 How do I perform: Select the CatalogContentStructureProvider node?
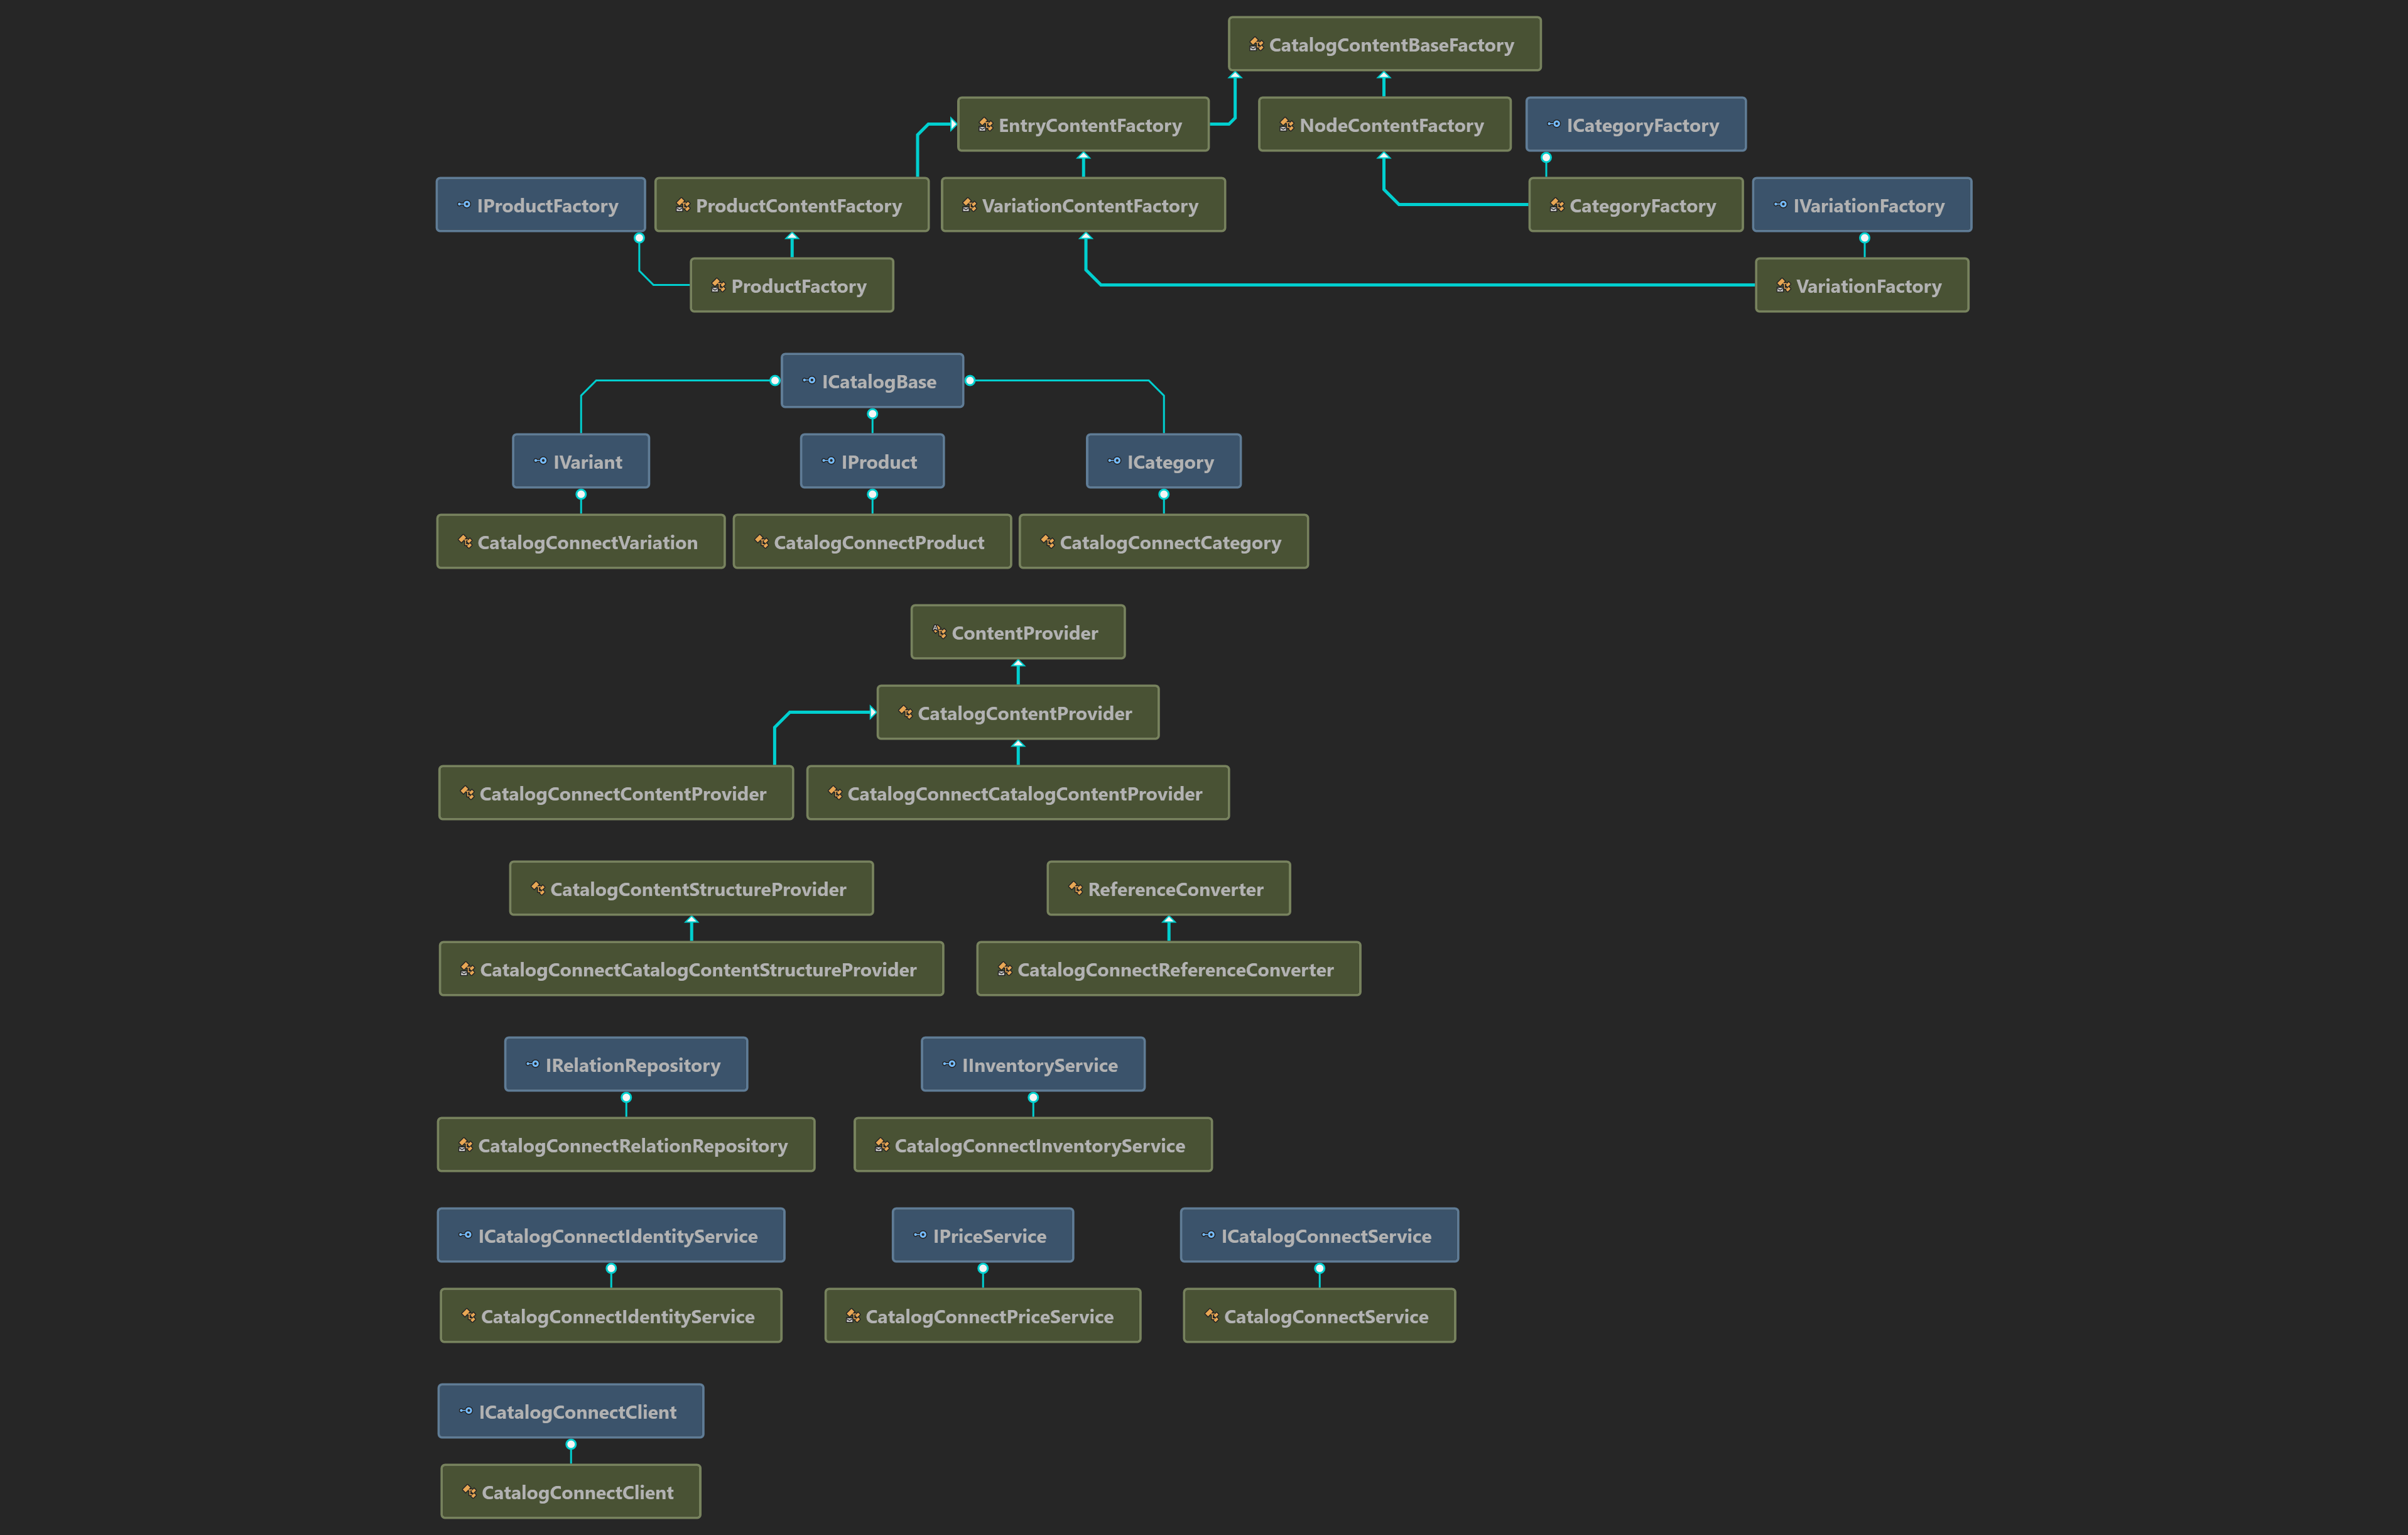(x=691, y=888)
